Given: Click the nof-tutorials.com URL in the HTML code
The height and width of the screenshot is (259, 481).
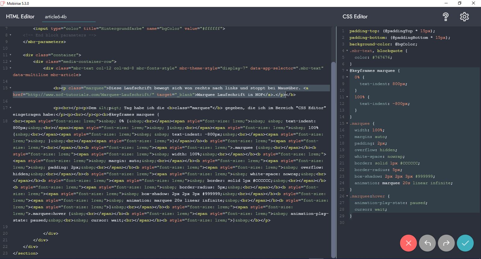Looking at the screenshot, I should pyautogui.click(x=90, y=95).
